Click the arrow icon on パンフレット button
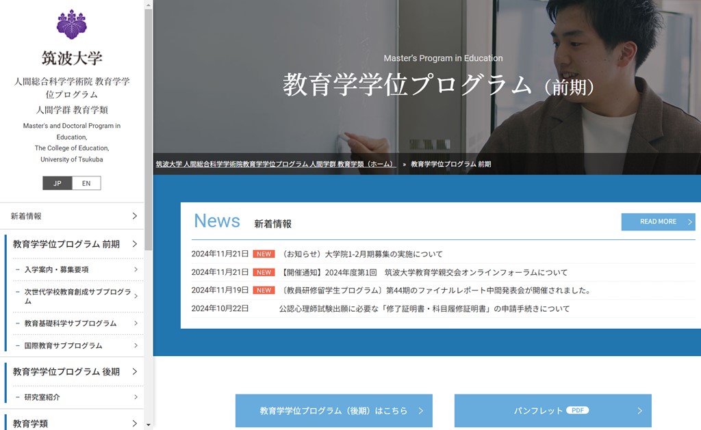 pyautogui.click(x=640, y=411)
